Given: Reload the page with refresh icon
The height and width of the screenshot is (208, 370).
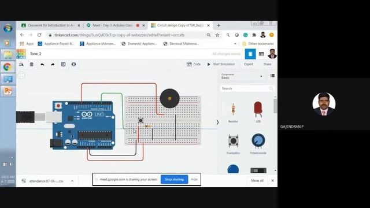Looking at the screenshot, I should click(x=39, y=35).
